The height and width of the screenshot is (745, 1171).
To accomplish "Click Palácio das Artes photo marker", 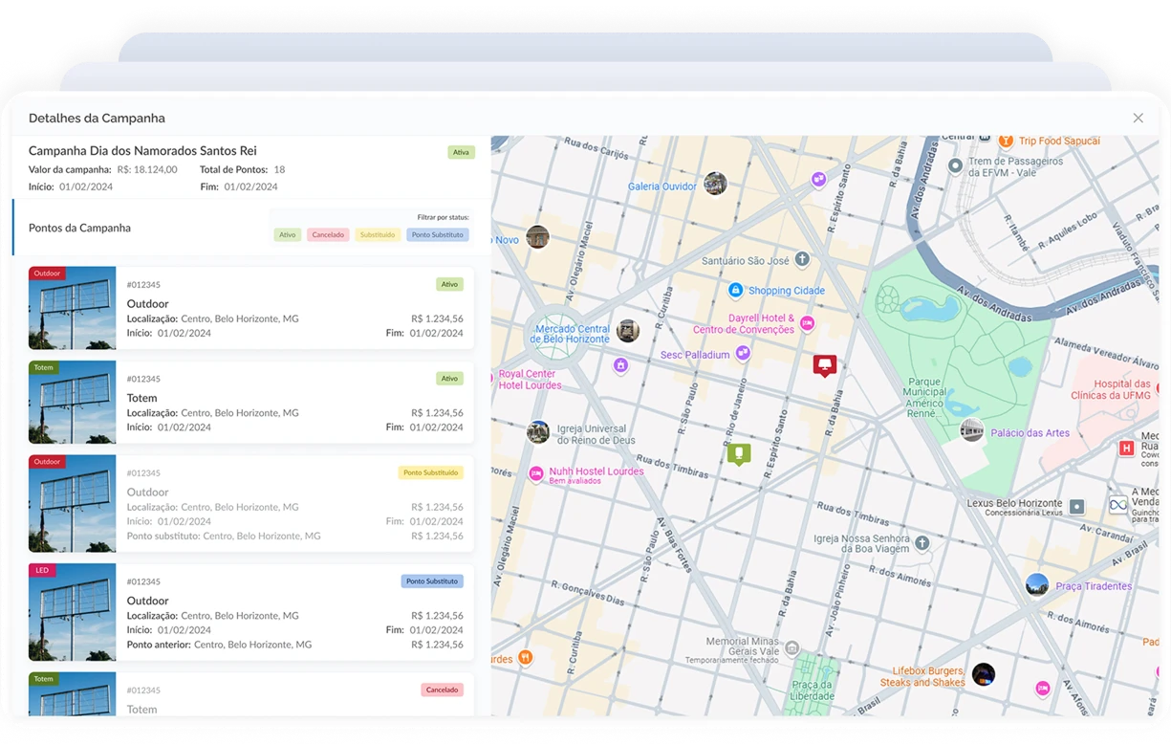I will point(971,430).
